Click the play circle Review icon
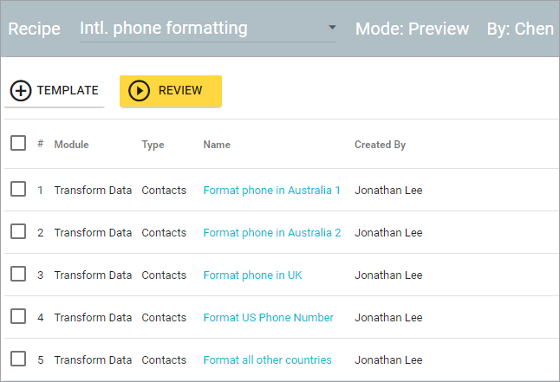The width and height of the screenshot is (560, 382). point(139,91)
